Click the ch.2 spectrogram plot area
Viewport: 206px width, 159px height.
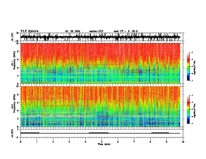[100, 107]
